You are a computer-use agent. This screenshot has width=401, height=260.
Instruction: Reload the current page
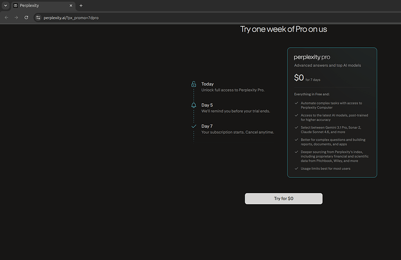(26, 17)
